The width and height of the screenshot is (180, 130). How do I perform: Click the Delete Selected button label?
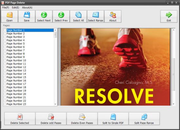click(x=20, y=123)
